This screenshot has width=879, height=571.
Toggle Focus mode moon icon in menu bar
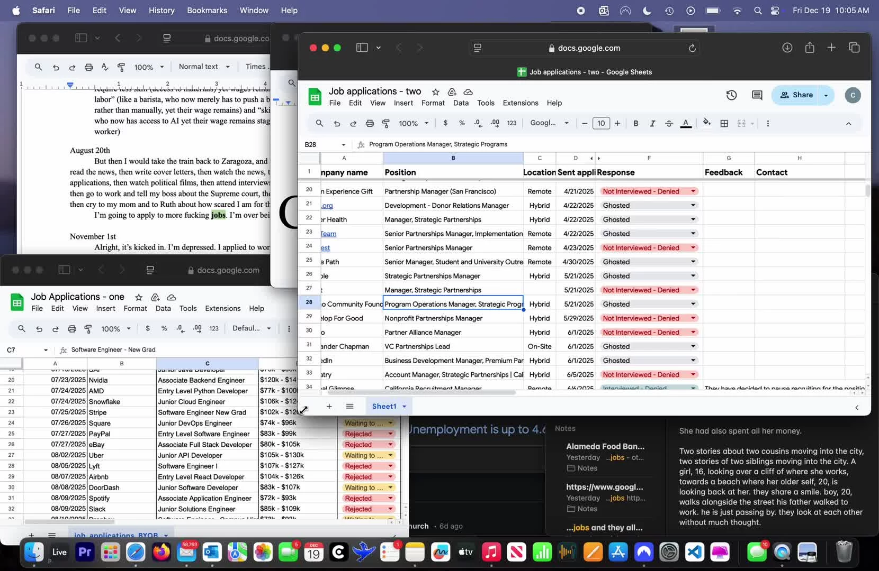click(x=647, y=11)
